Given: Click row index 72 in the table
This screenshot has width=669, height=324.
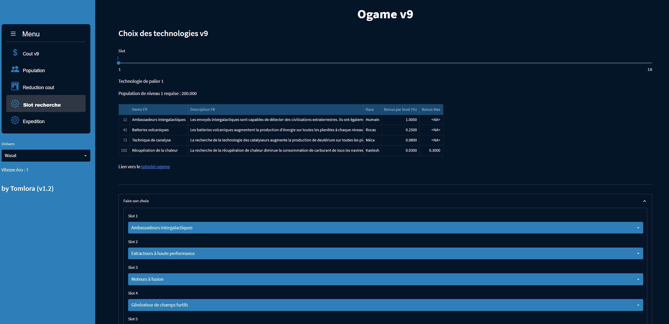Looking at the screenshot, I should click(124, 140).
